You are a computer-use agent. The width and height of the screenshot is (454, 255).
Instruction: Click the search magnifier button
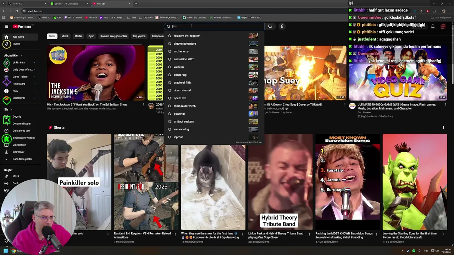click(x=270, y=26)
